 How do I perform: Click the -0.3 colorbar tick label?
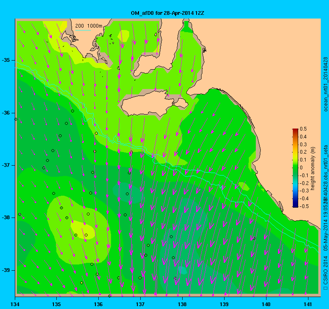(304, 191)
